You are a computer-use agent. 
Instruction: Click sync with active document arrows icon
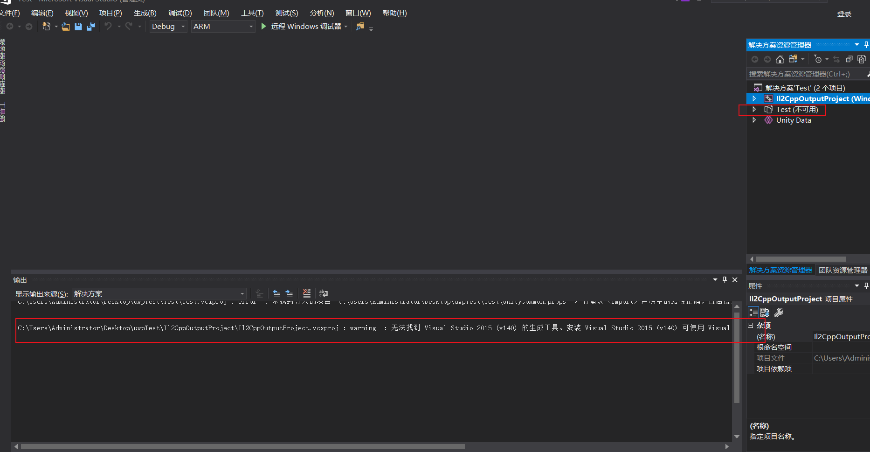point(836,59)
